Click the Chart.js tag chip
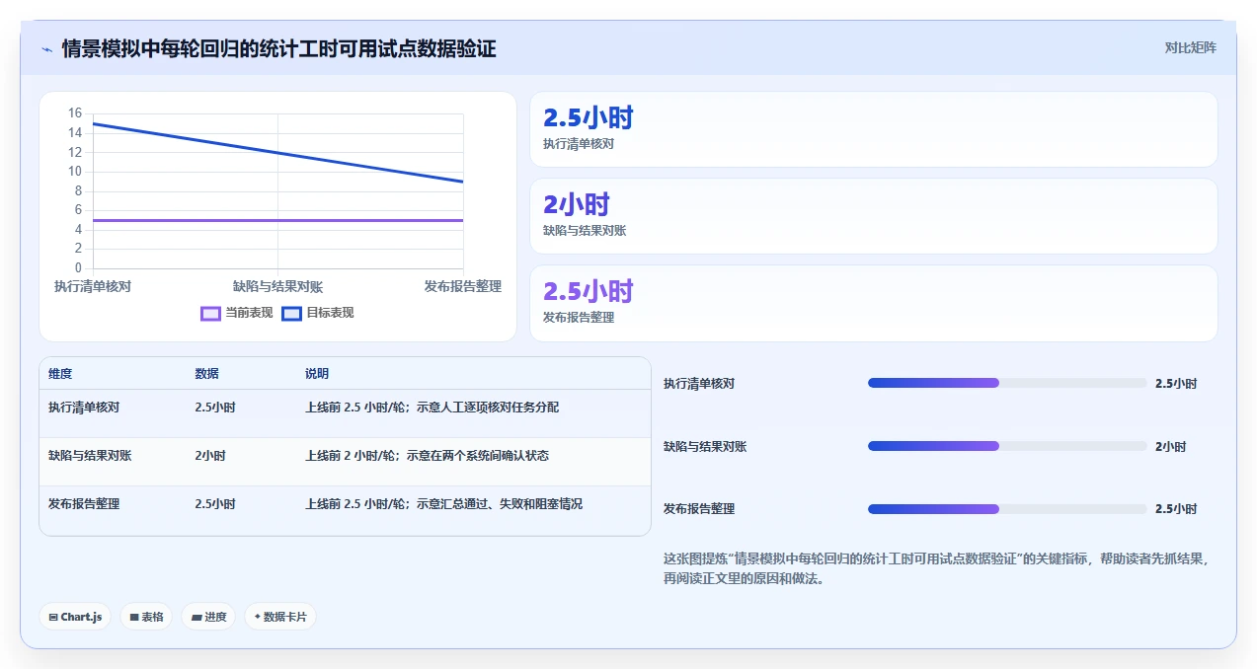This screenshot has height=669, width=1257. pyautogui.click(x=76, y=617)
